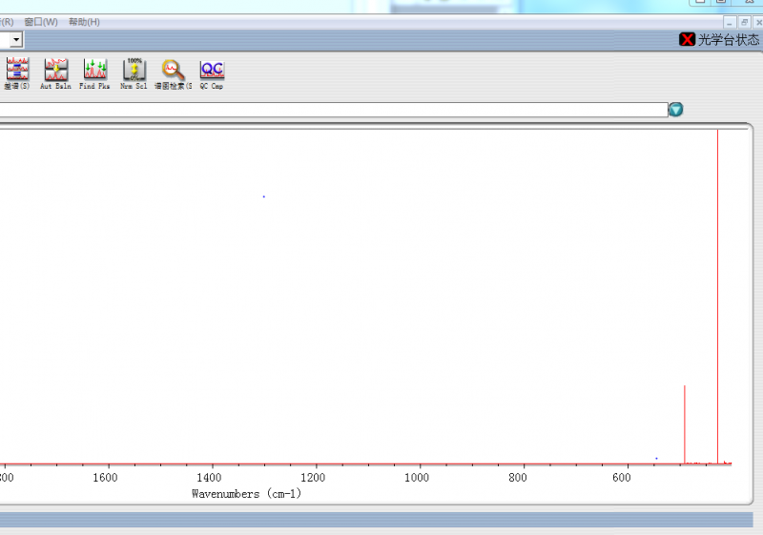The width and height of the screenshot is (763, 535).
Task: Click the tall red peak in the spectrum
Action: pos(717,297)
